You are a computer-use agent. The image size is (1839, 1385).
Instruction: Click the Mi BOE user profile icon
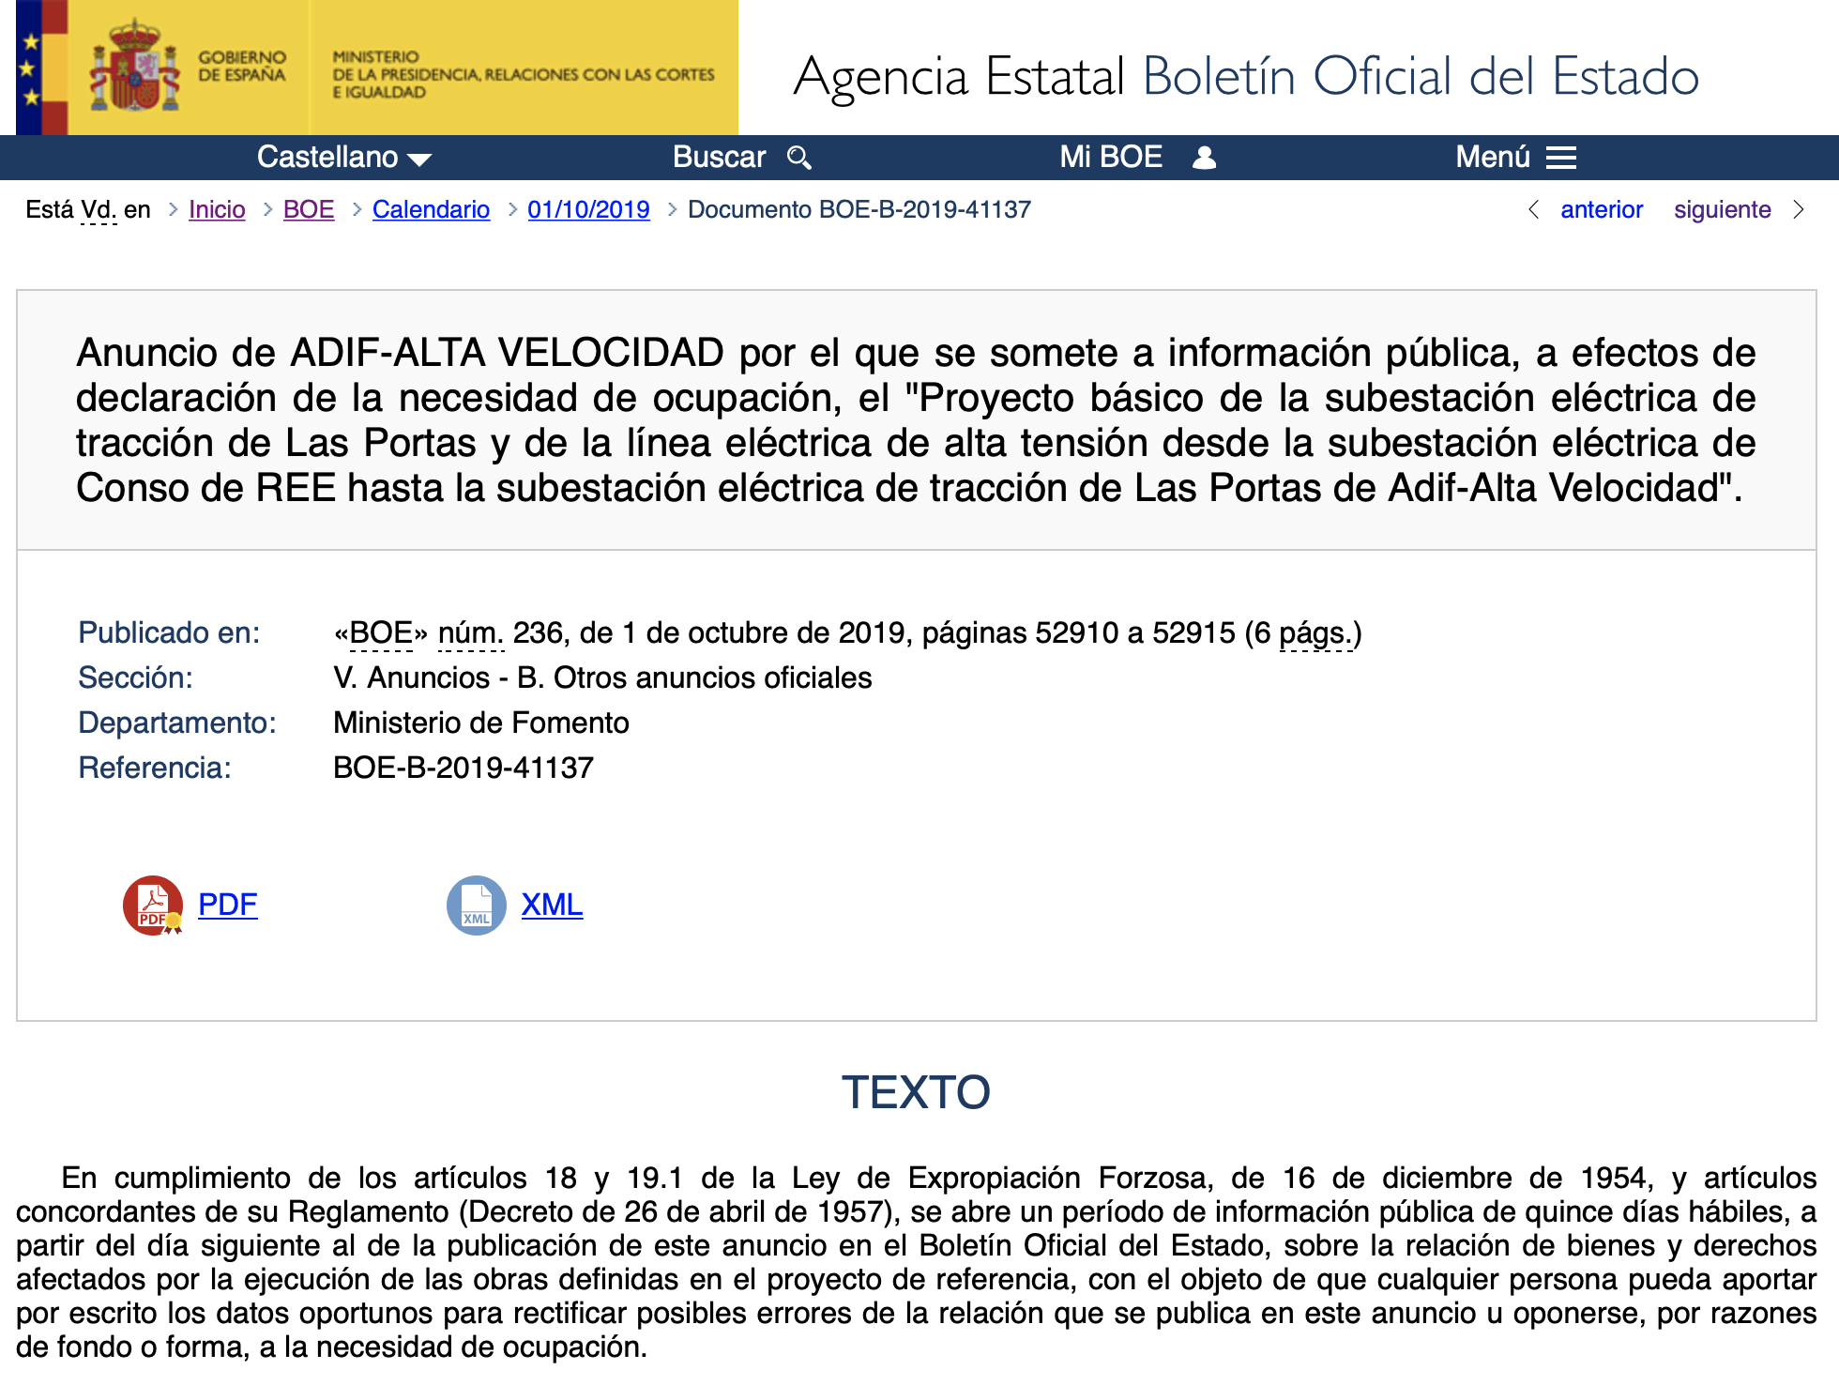(x=1204, y=158)
